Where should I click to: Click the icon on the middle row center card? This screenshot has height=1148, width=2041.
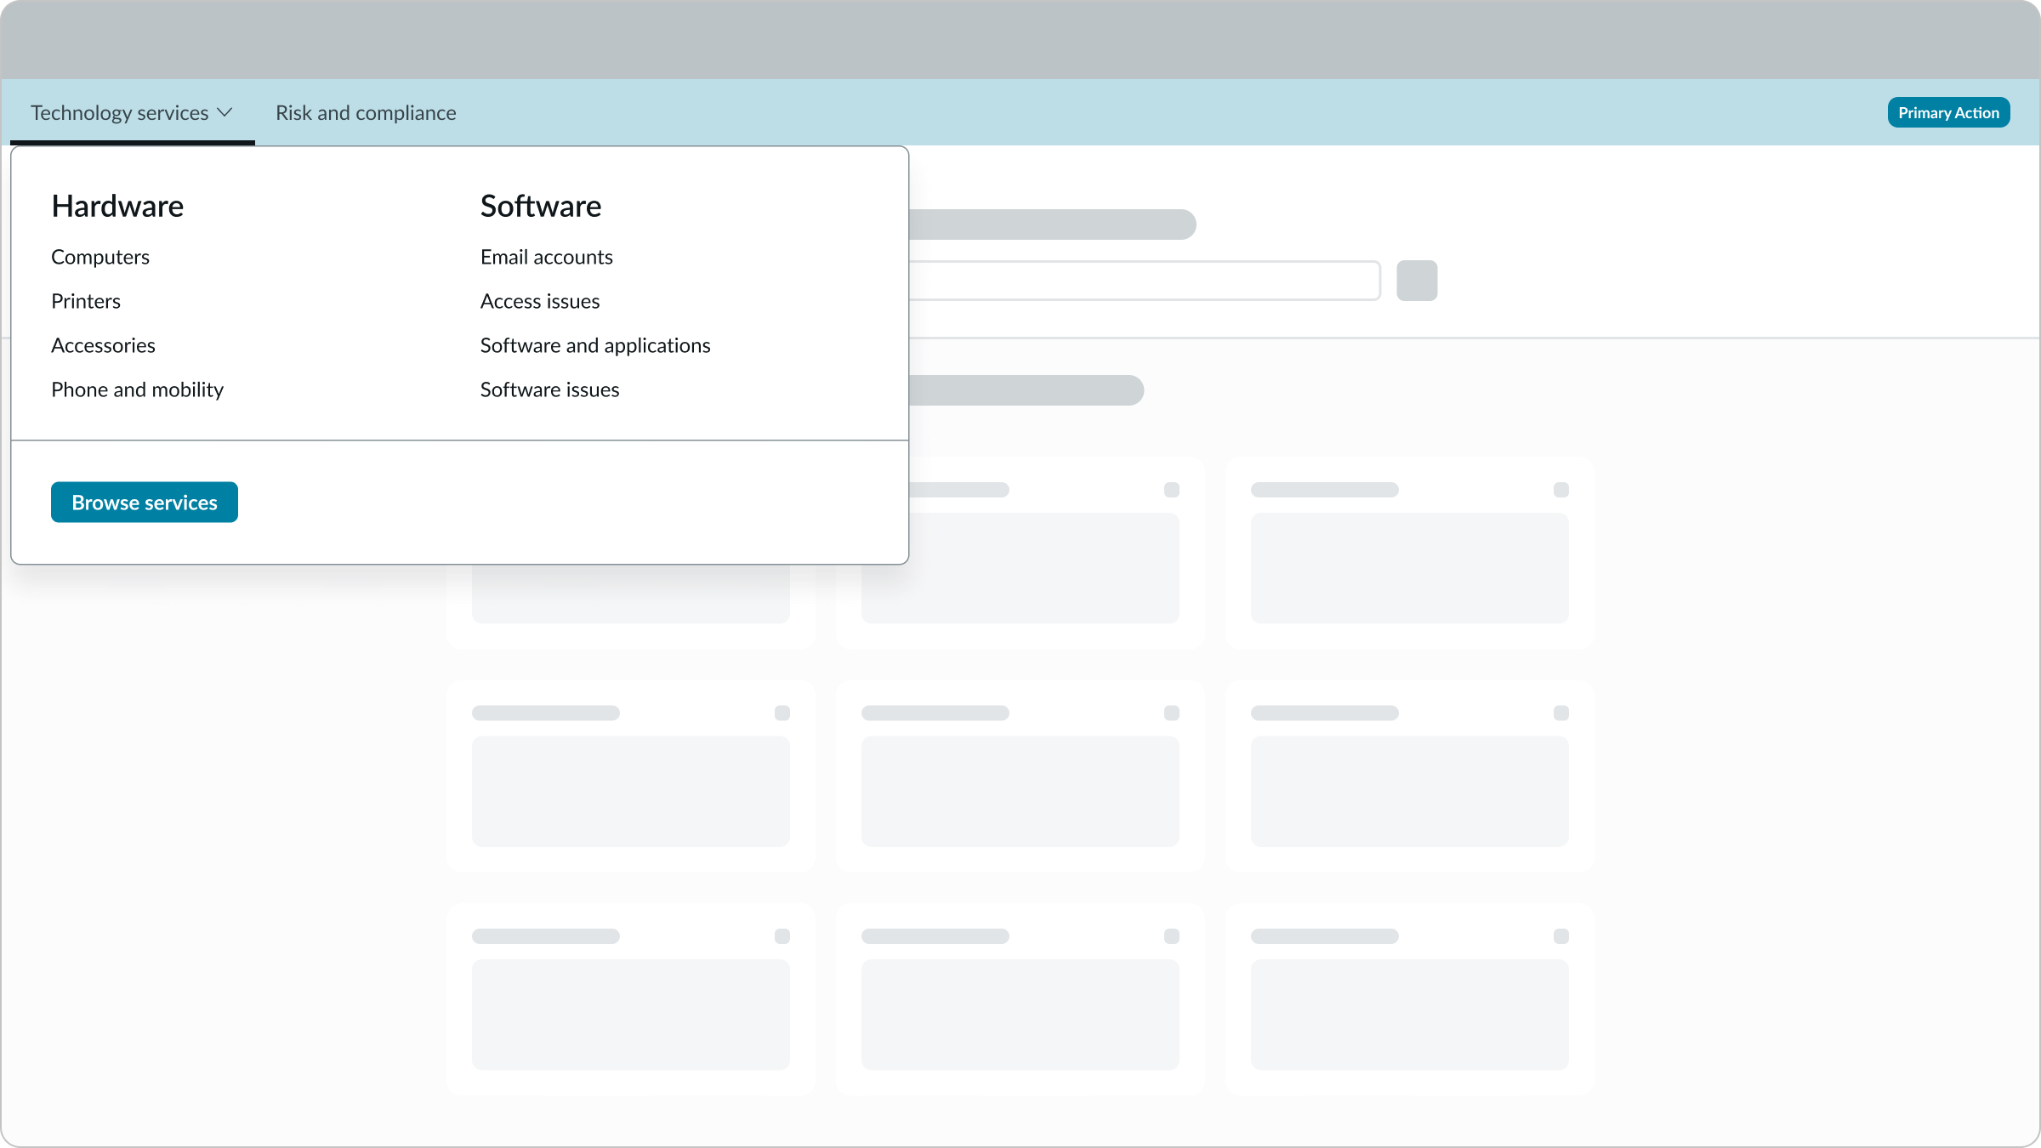point(1174,713)
